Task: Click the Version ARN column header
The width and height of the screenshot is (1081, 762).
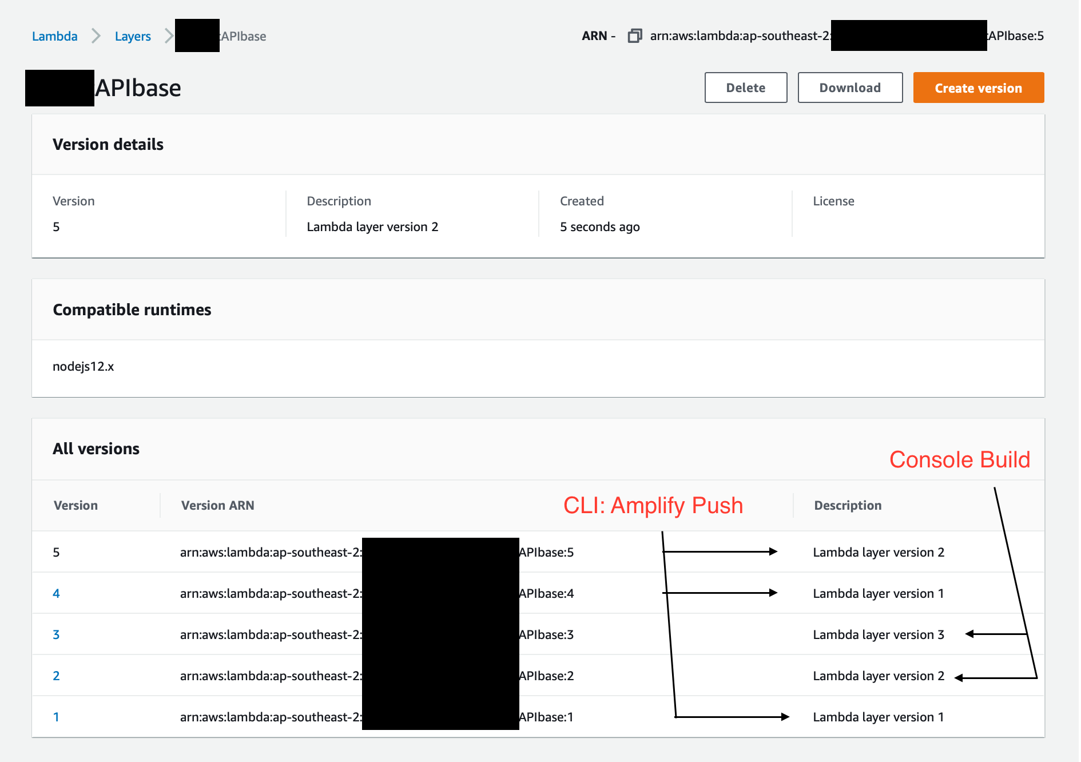Action: coord(218,505)
